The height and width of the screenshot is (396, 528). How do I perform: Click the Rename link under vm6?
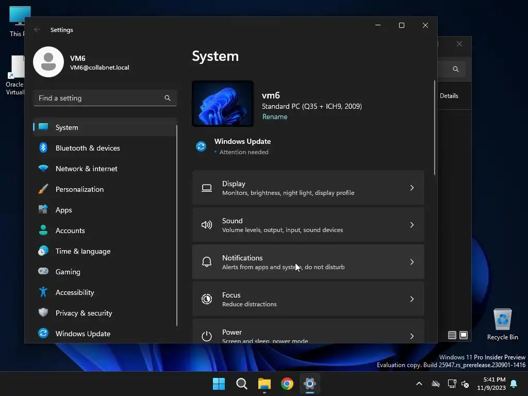click(275, 117)
